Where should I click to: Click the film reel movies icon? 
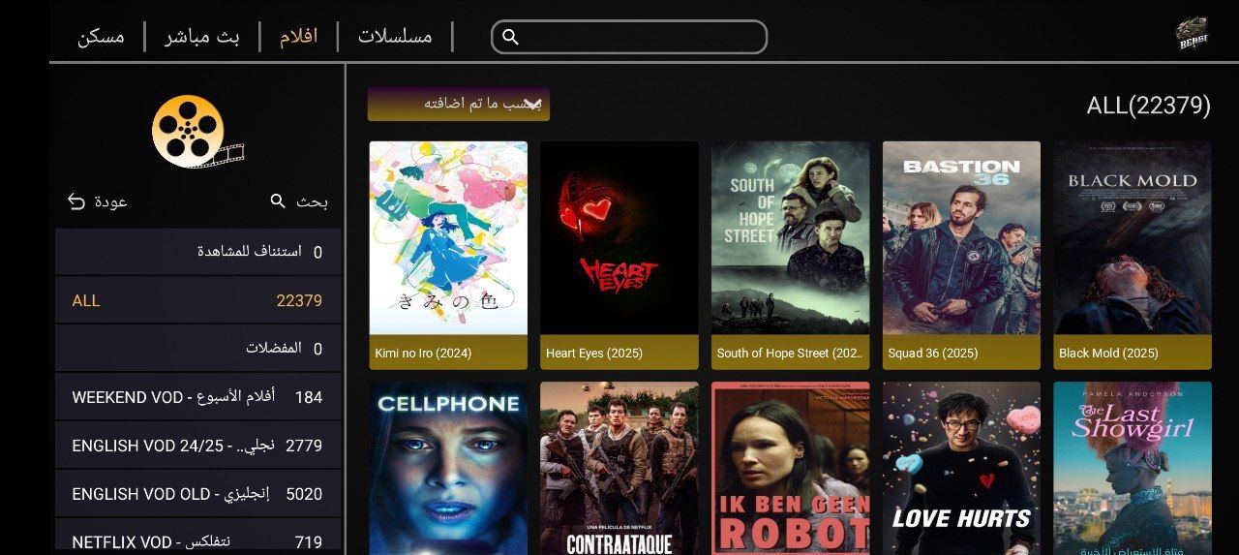[x=197, y=132]
